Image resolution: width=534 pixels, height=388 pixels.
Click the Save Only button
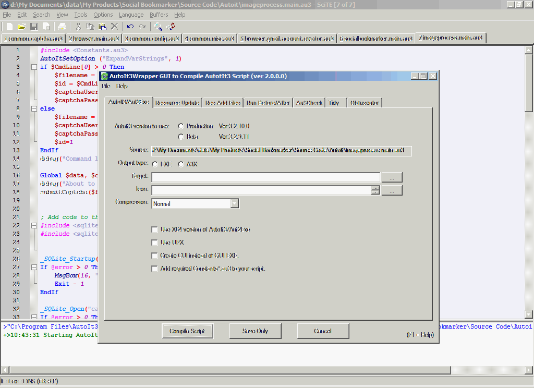[255, 331]
